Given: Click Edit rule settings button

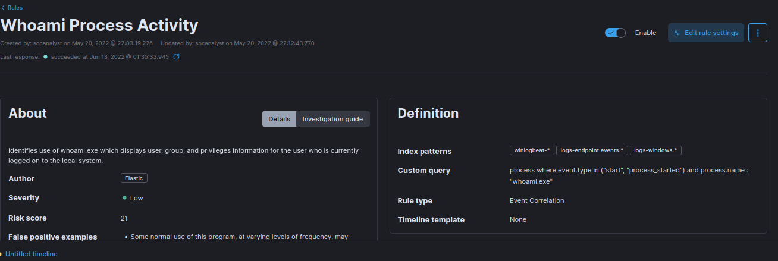Looking at the screenshot, I should pos(706,33).
